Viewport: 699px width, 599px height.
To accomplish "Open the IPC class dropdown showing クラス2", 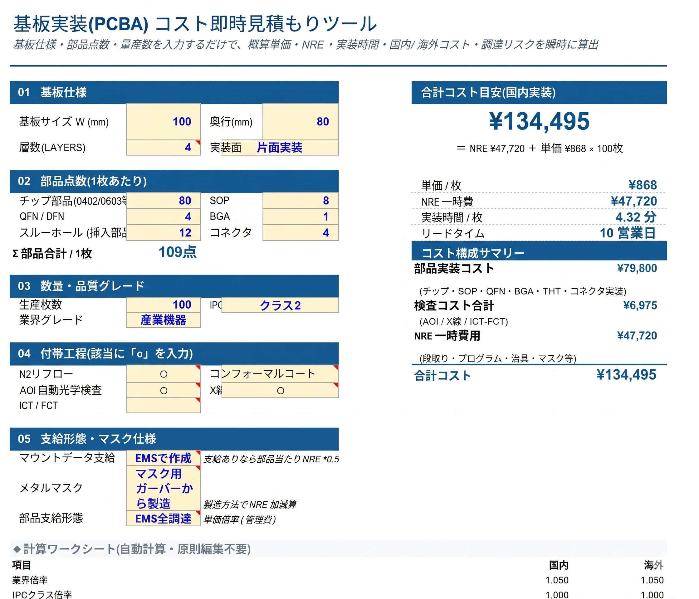I will [280, 305].
